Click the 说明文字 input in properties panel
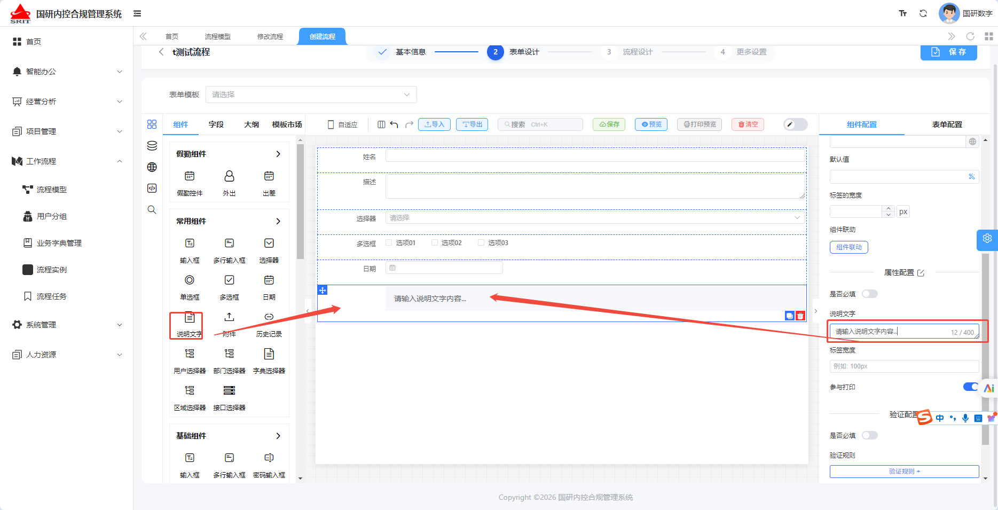998x510 pixels. tap(904, 332)
